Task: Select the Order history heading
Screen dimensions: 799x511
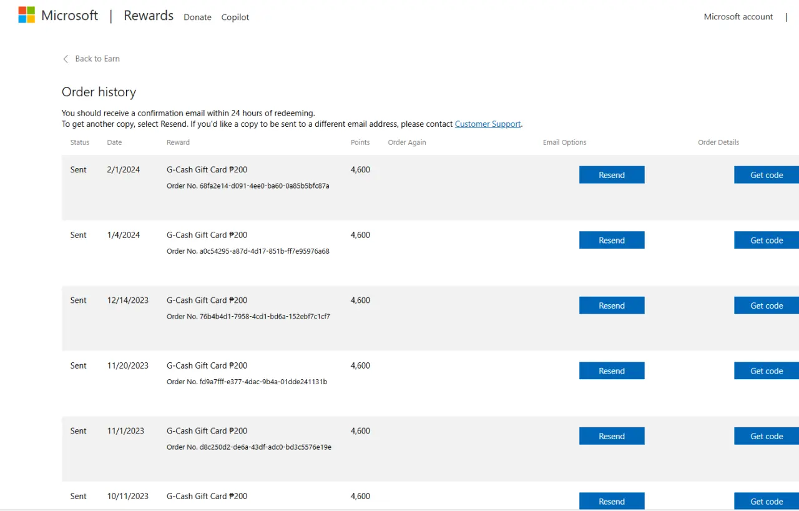Action: tap(99, 92)
